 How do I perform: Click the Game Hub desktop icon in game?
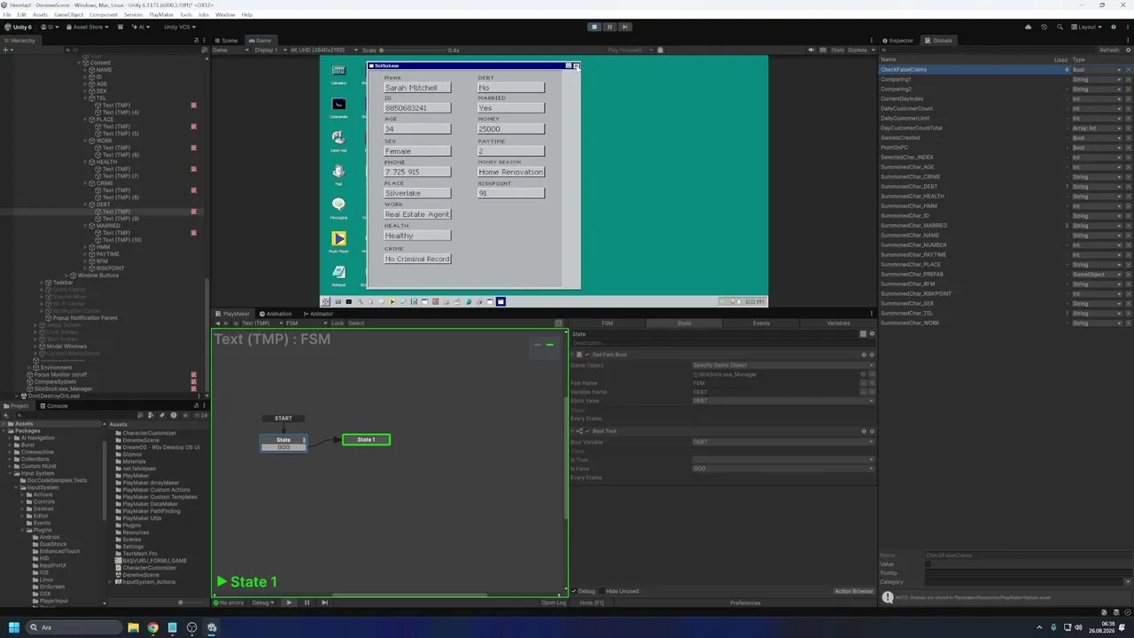338,140
